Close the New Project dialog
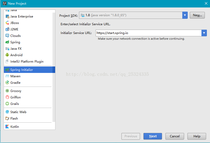The width and height of the screenshot is (210, 143). pyautogui.click(x=206, y=3)
